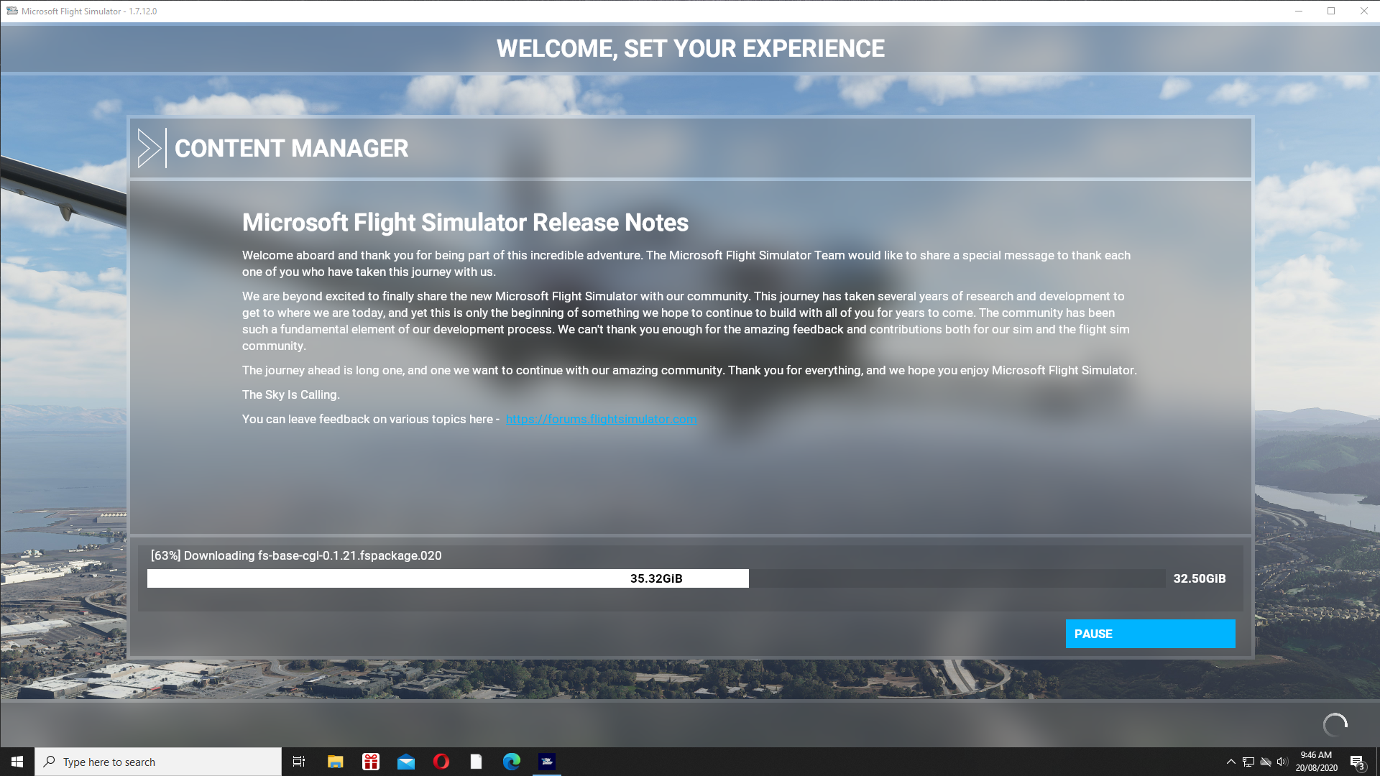1380x776 pixels.
Task: Open the forums.flightsimulator.com feedback link
Action: (x=601, y=419)
